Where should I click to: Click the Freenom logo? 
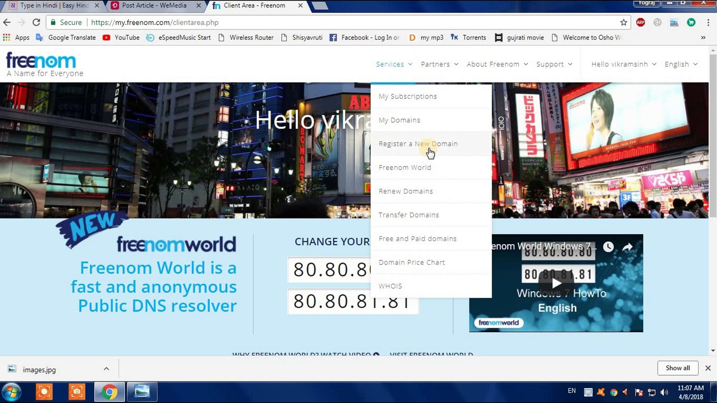click(41, 61)
